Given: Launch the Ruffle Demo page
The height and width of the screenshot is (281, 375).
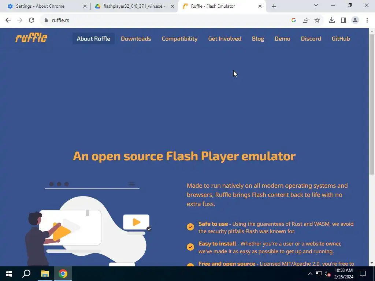Looking at the screenshot, I should pyautogui.click(x=282, y=38).
